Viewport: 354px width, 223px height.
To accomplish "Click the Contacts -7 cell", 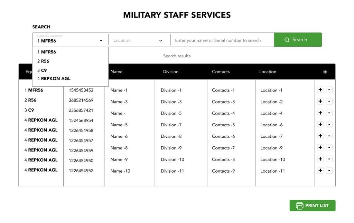I will point(223,148).
